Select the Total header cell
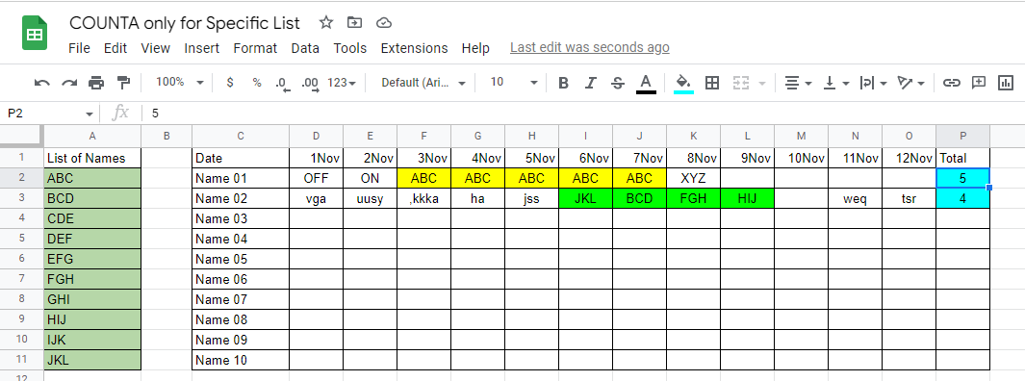 (962, 158)
